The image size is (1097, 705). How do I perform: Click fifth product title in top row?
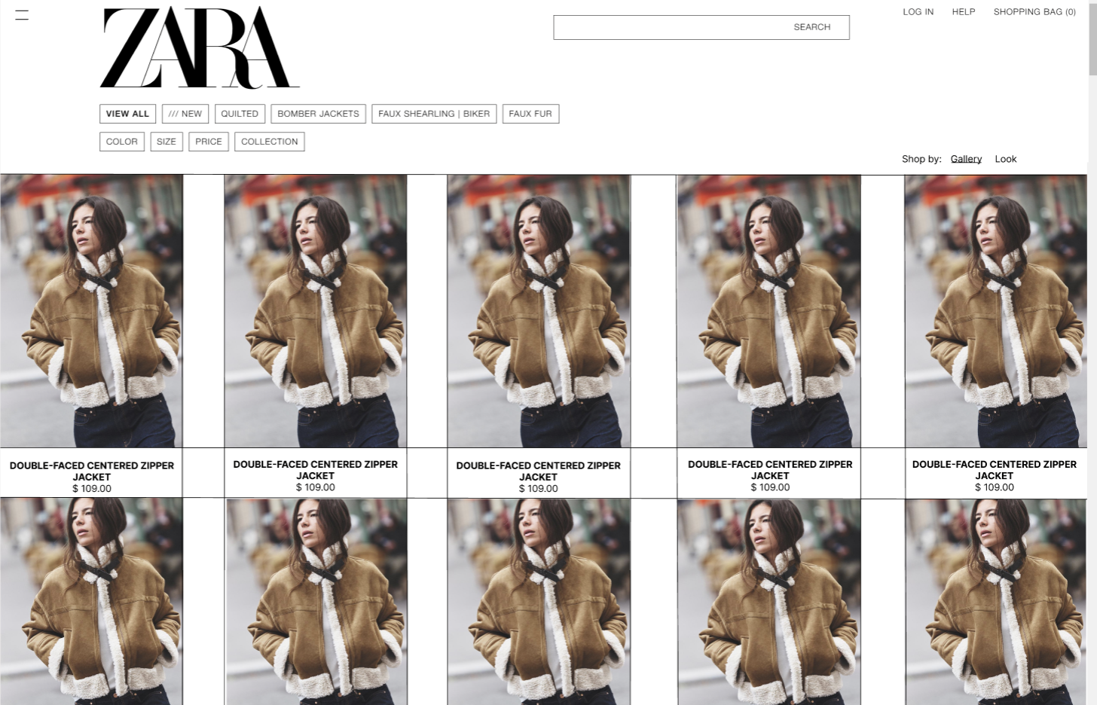[x=995, y=469]
